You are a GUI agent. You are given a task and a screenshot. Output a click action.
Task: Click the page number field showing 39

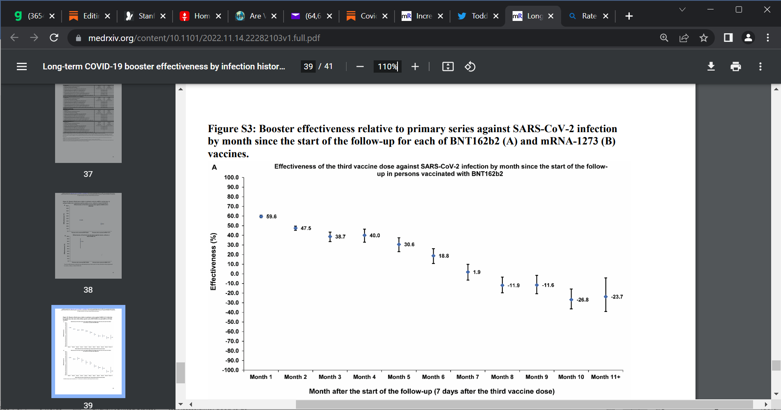click(x=308, y=66)
